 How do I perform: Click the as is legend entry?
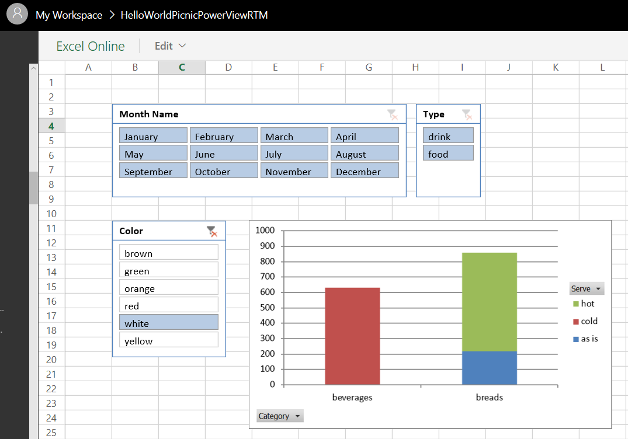tap(585, 339)
